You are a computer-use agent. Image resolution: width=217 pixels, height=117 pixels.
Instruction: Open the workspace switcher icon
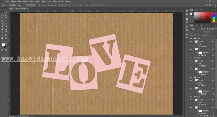click(210, 5)
